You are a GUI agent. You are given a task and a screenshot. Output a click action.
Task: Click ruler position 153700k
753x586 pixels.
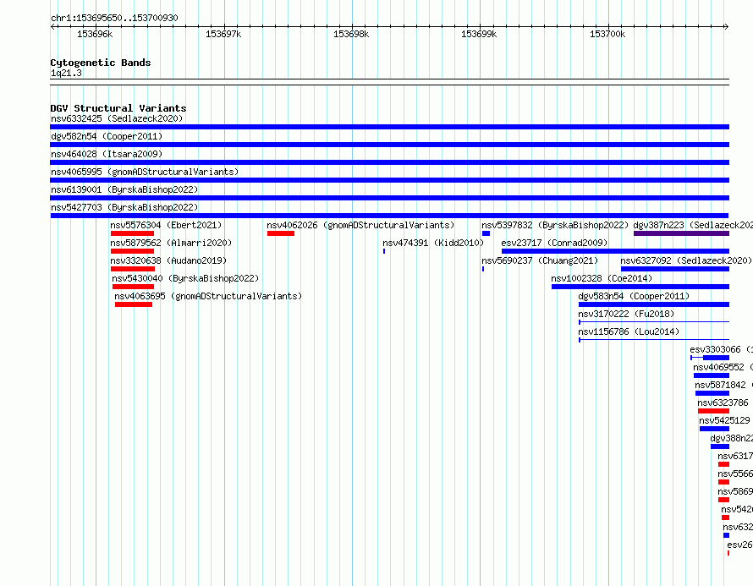coord(607,34)
